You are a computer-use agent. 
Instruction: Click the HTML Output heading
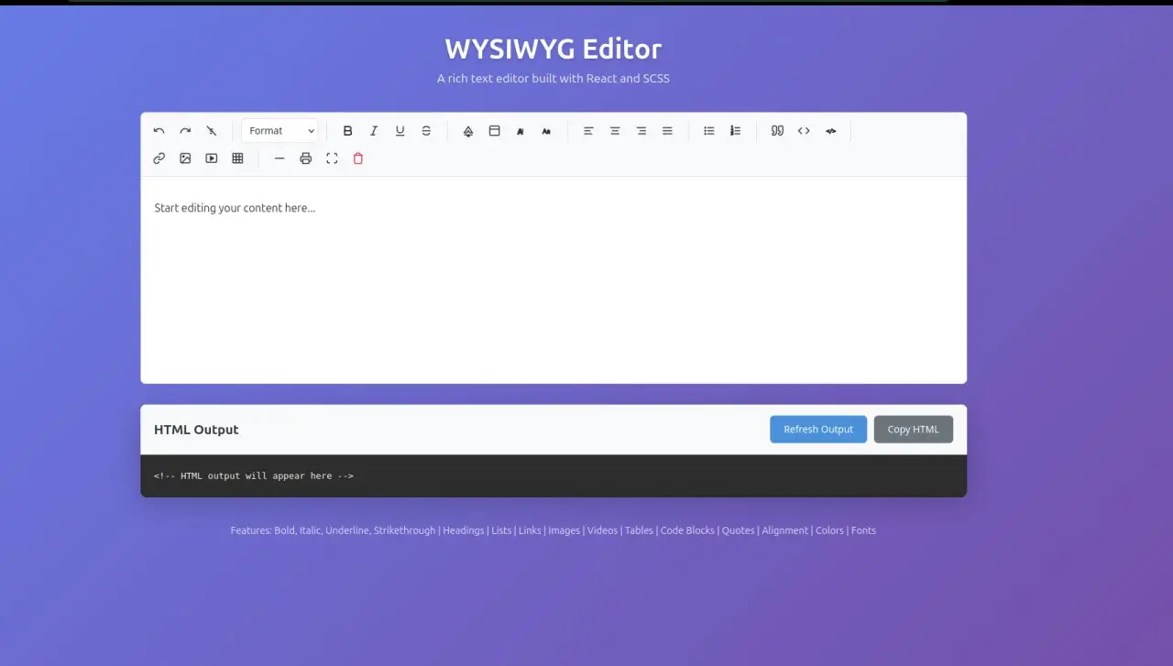coord(196,430)
